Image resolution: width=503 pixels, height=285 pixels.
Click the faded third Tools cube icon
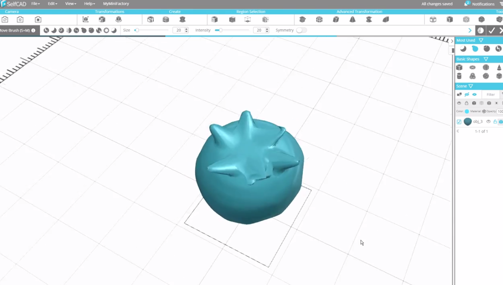(466, 20)
